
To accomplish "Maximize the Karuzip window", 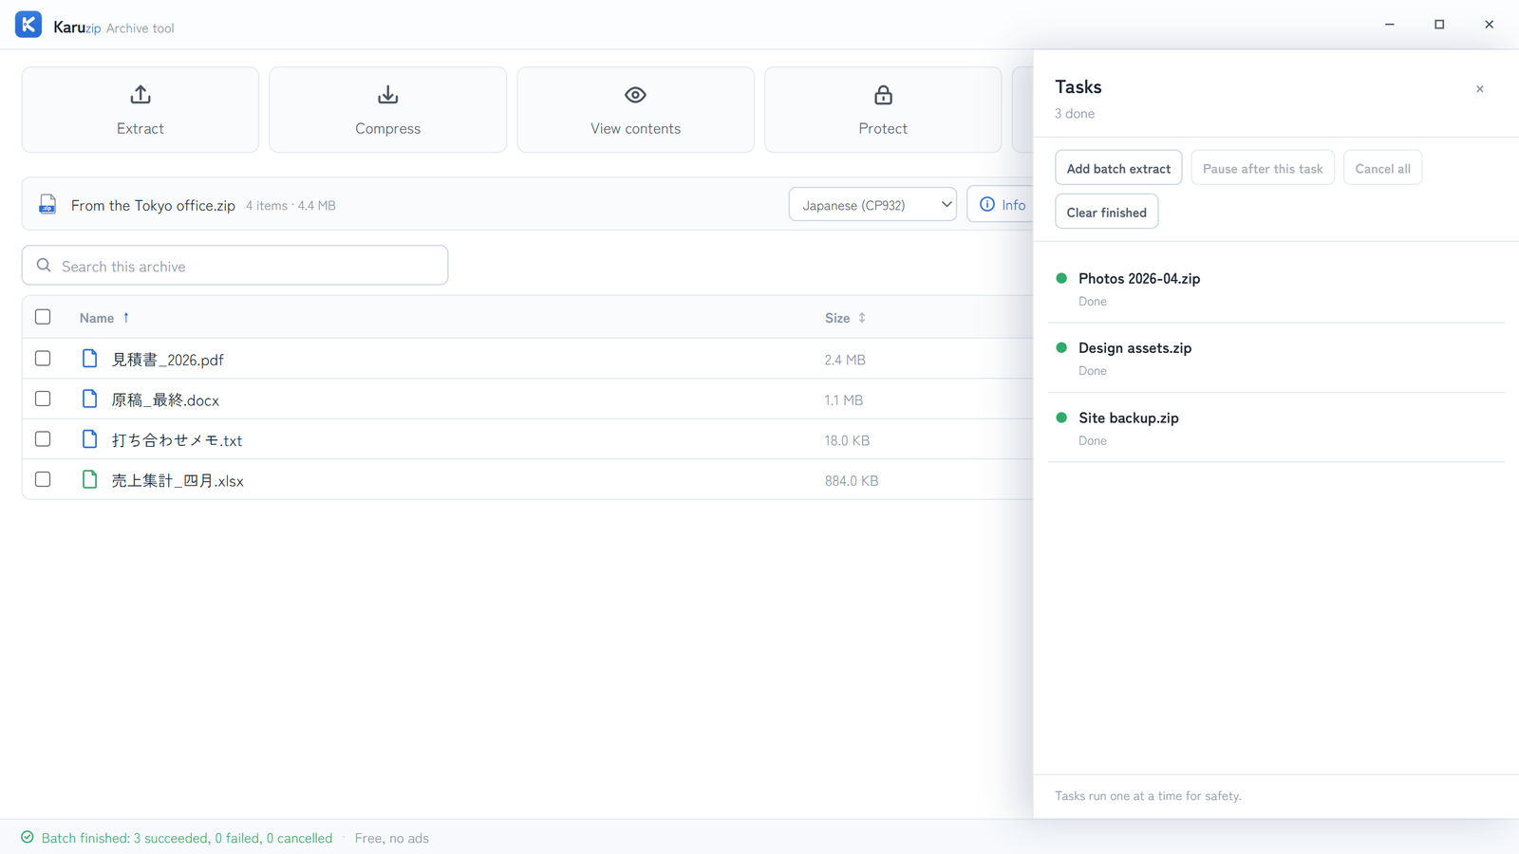I will coord(1439,25).
